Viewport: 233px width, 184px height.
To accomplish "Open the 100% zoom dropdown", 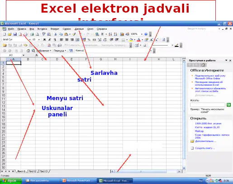I will point(142,34).
